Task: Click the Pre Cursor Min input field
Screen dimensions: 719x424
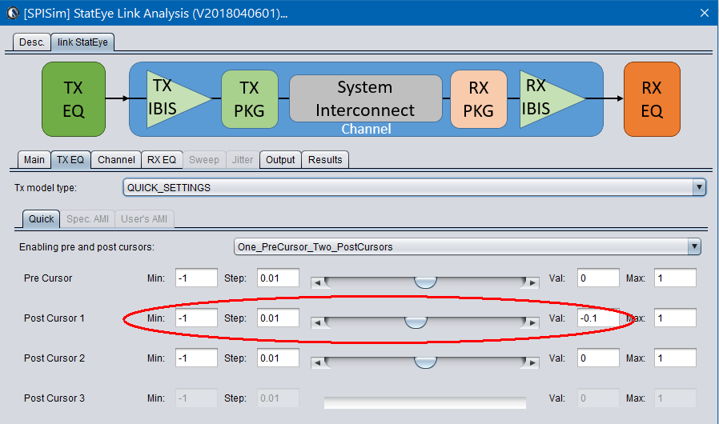Action: 196,278
